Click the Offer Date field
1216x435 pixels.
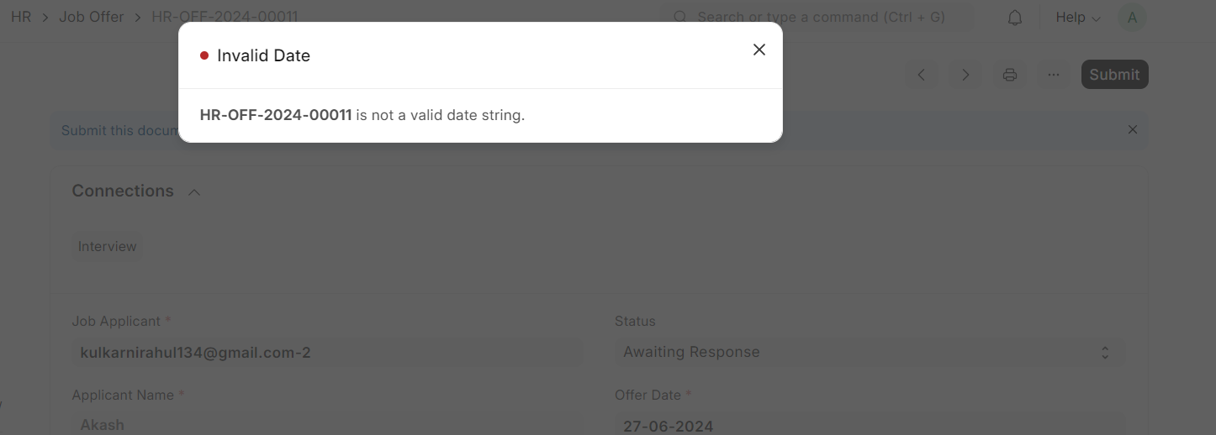869,423
